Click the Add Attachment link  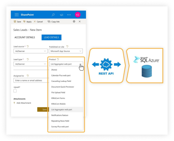(x=24, y=103)
